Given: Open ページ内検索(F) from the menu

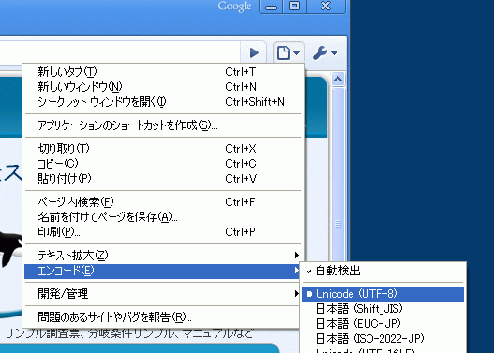Looking at the screenshot, I should 163,202.
